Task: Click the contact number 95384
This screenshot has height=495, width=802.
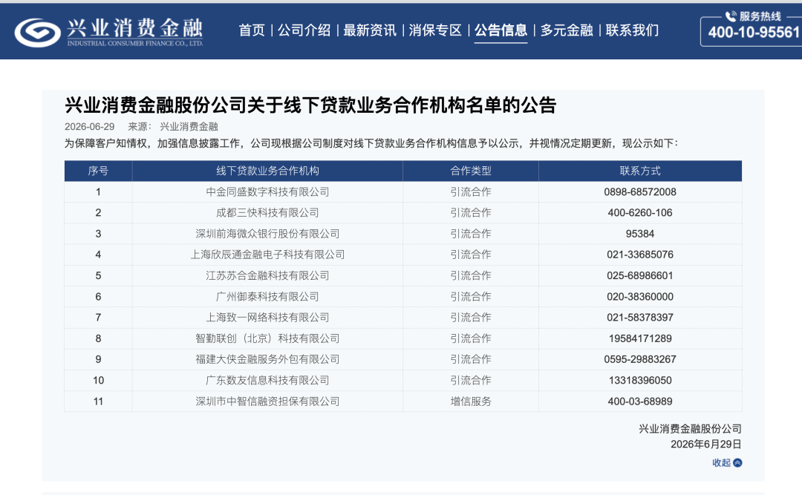Action: [x=640, y=234]
